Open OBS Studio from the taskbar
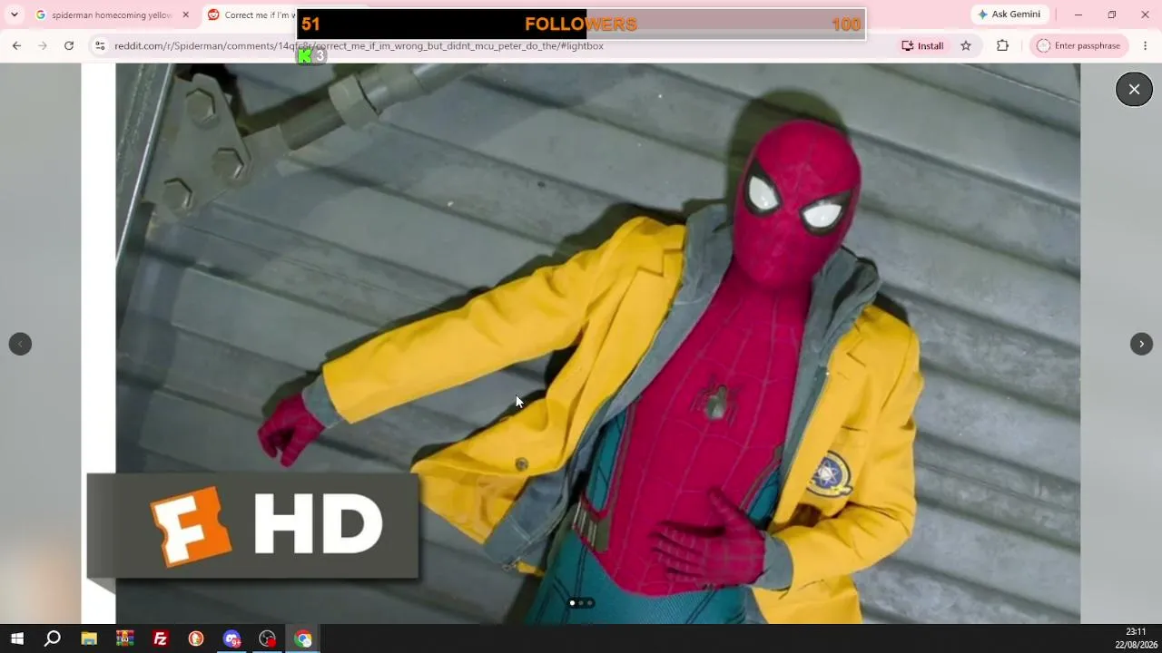Screen dimensions: 1162x653 [268, 638]
